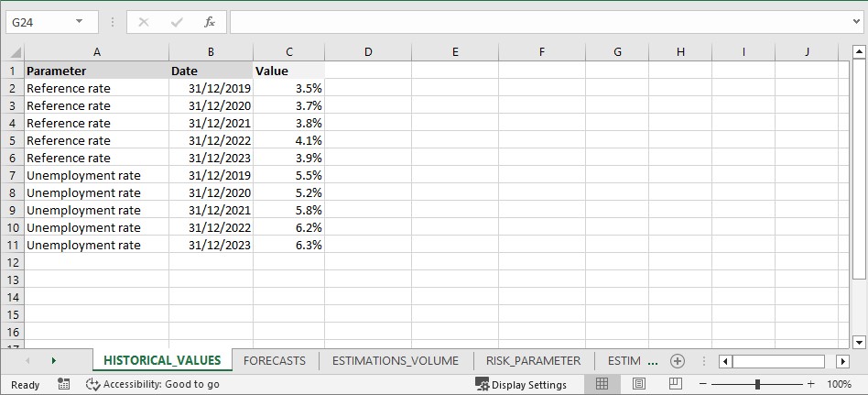Image resolution: width=868 pixels, height=395 pixels.
Task: Click zoom in plus button
Action: (811, 384)
